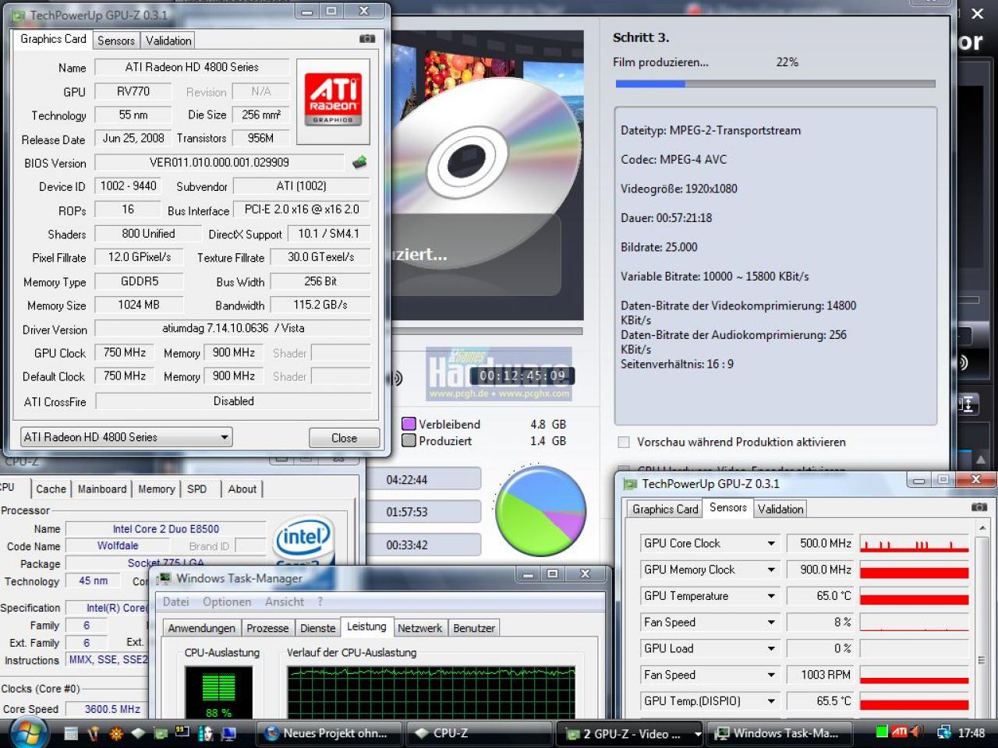Click the volume speaker tray icon
The height and width of the screenshot is (748, 998).
[x=917, y=732]
